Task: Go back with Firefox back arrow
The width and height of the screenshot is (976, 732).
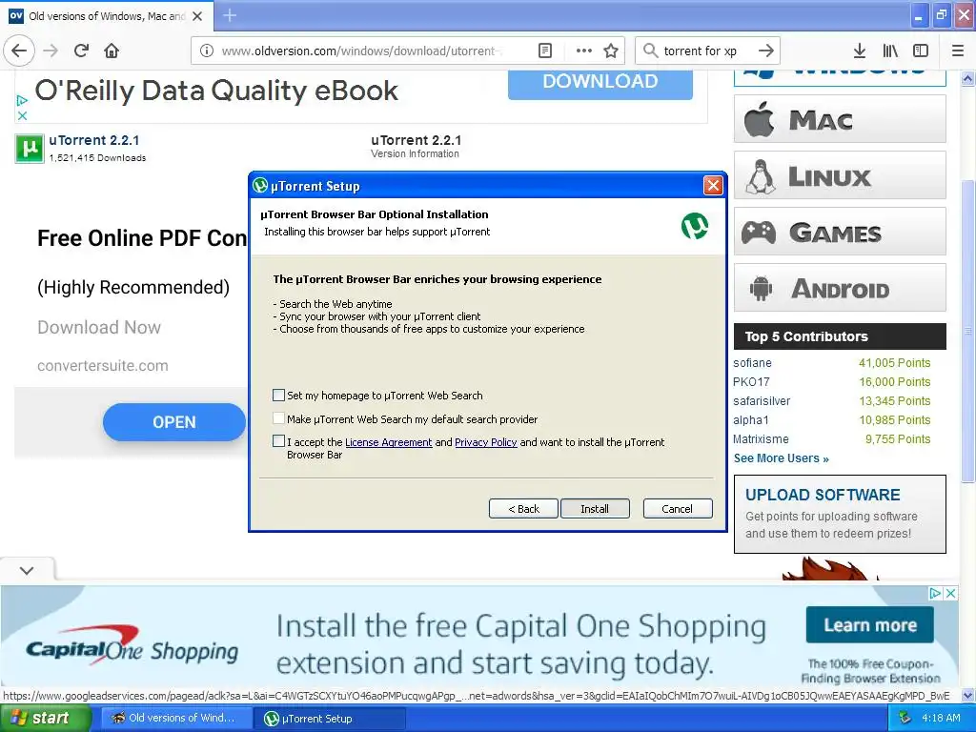Action: [19, 51]
